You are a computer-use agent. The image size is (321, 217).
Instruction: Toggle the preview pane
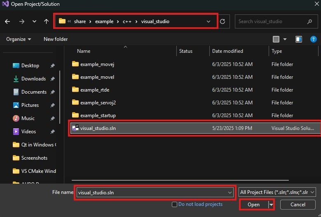299,39
